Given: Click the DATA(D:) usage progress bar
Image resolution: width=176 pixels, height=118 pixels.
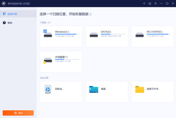Looking at the screenshot, I should [x=113, y=34].
